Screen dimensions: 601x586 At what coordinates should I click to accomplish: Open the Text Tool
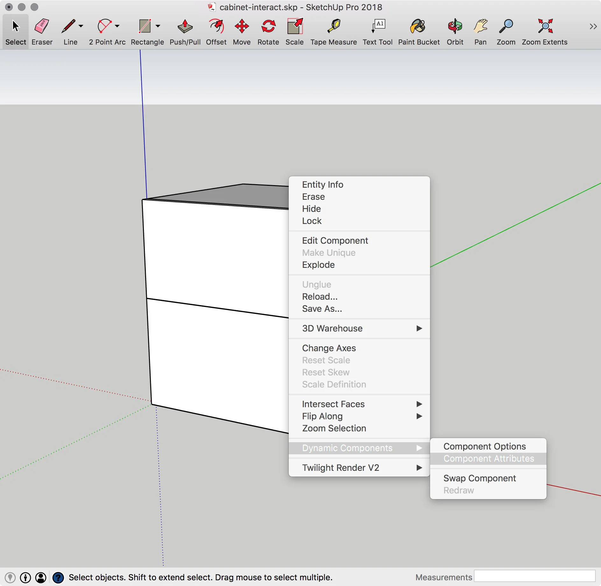[378, 31]
